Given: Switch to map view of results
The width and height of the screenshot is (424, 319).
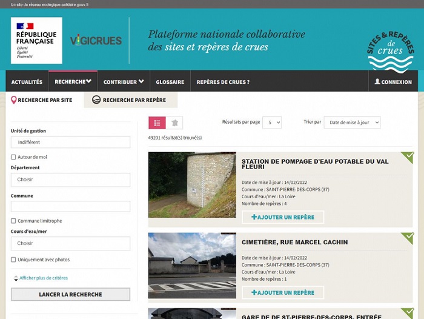Looking at the screenshot, I should coord(174,123).
